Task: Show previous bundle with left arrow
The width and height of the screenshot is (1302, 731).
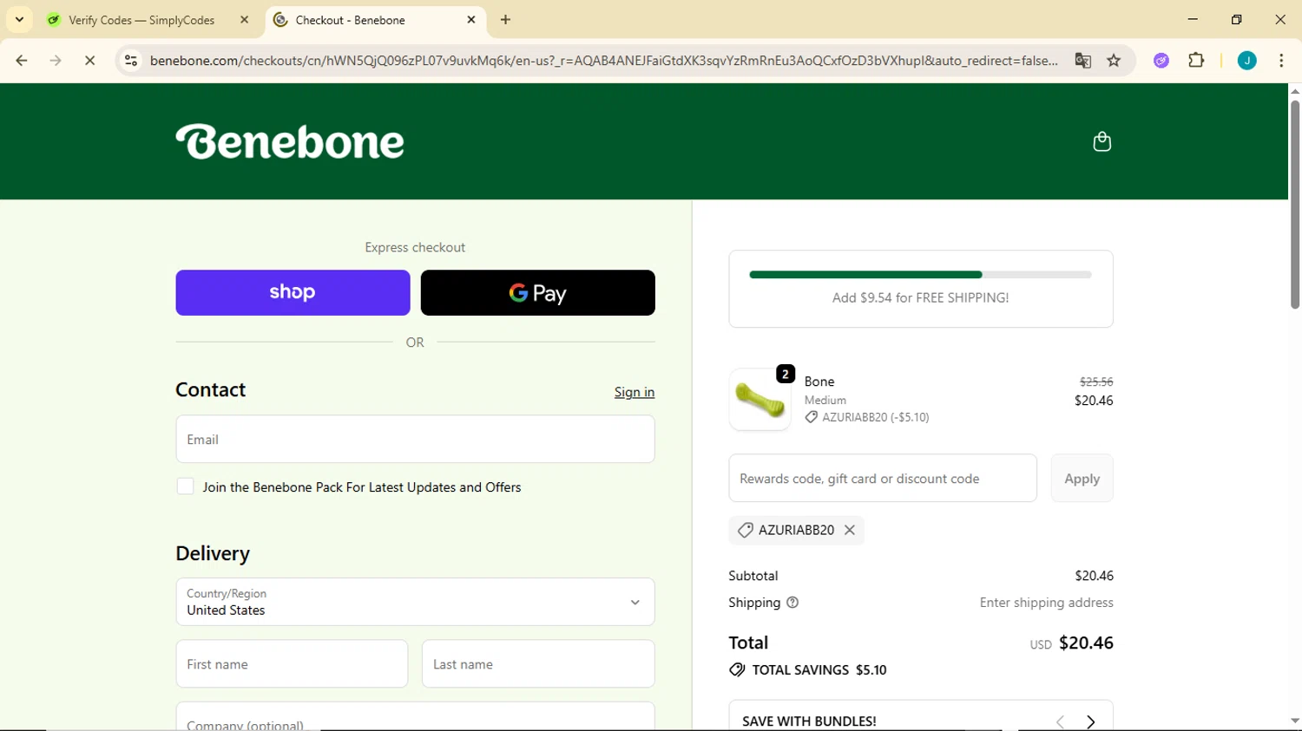Action: (1060, 721)
